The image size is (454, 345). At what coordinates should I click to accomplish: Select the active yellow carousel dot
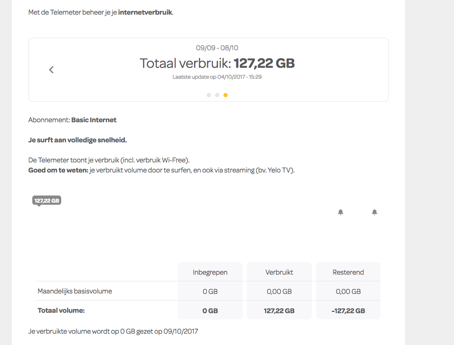[226, 95]
